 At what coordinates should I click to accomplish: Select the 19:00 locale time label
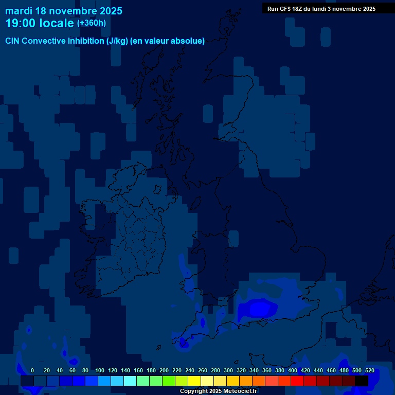(40, 23)
